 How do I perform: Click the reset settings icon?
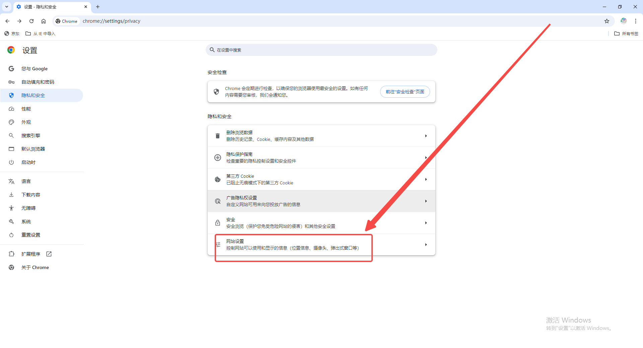(11, 235)
